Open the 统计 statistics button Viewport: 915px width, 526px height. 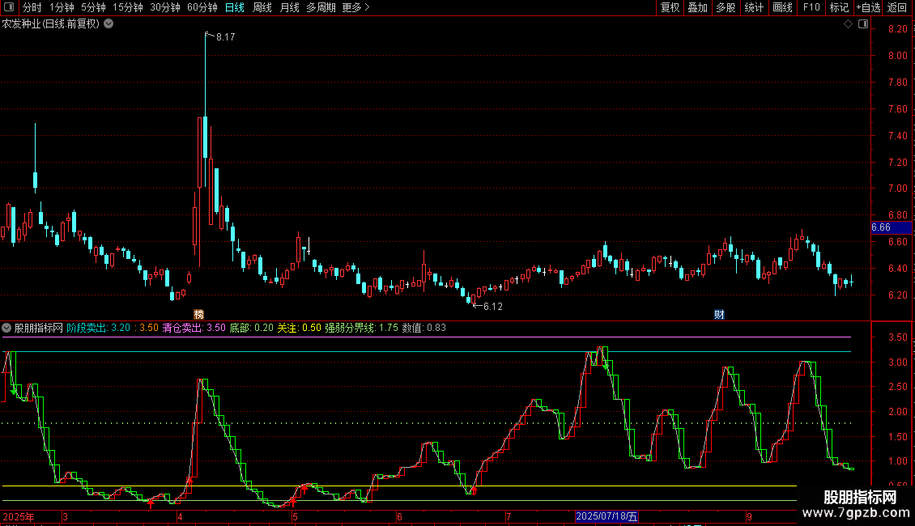pyautogui.click(x=754, y=7)
